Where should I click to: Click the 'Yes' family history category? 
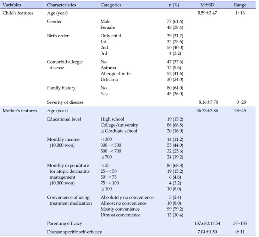[104, 94]
